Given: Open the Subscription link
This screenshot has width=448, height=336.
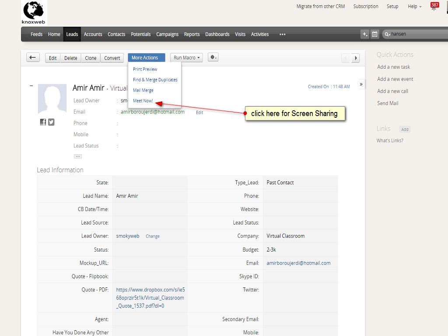Looking at the screenshot, I should (366, 6).
